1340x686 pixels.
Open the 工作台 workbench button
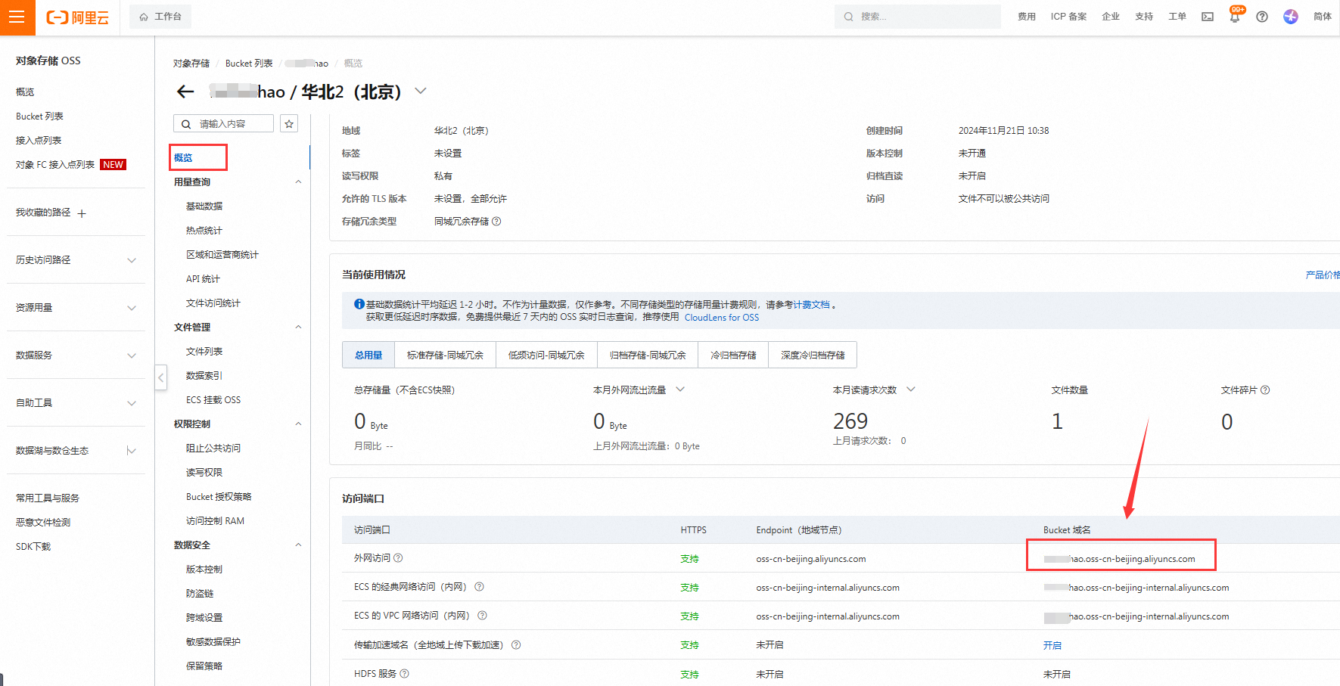160,17
